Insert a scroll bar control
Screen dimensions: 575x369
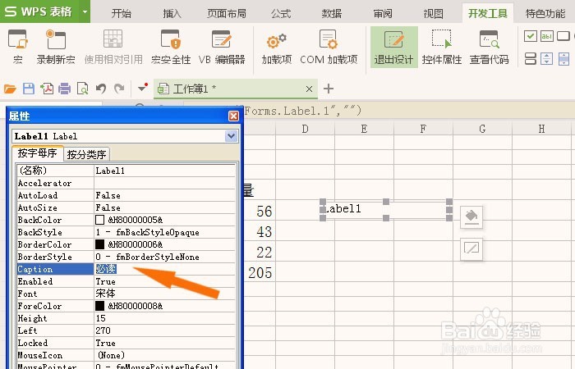[563, 58]
